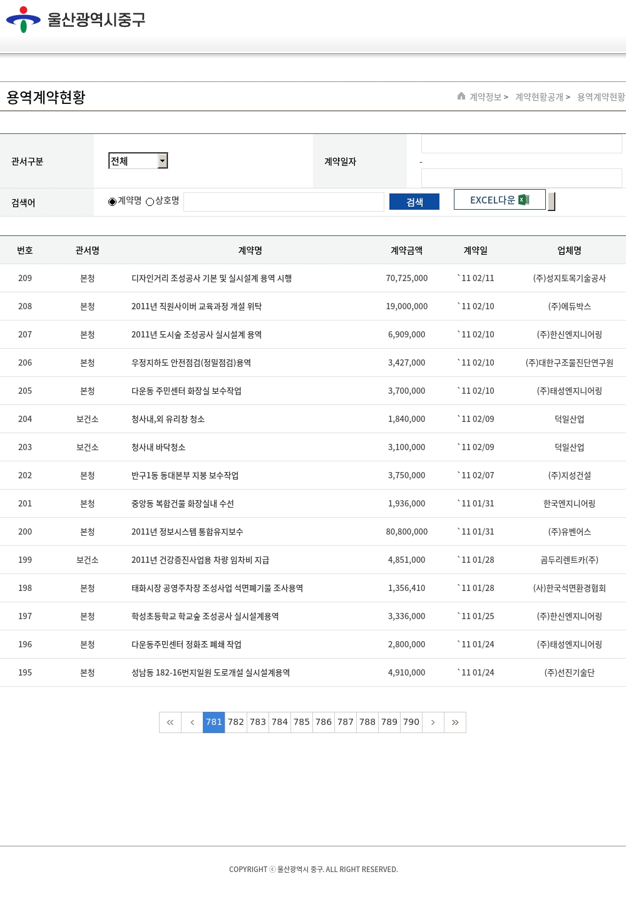Go to the first page arrow

pyautogui.click(x=170, y=722)
